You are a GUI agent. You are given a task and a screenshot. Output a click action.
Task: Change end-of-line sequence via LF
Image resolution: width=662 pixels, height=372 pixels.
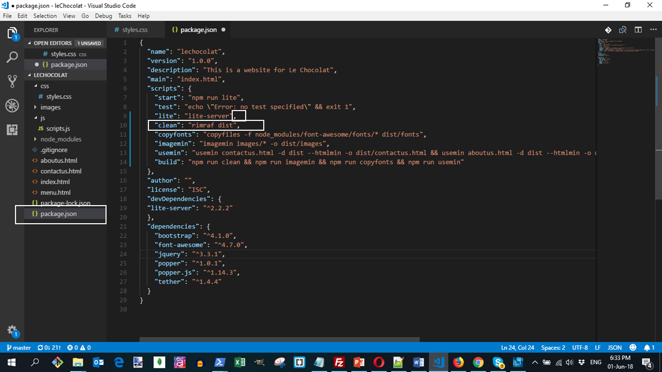pyautogui.click(x=598, y=348)
